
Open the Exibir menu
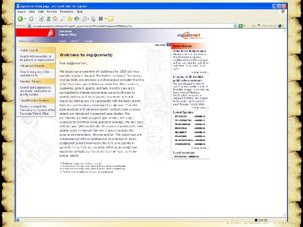pos(41,12)
